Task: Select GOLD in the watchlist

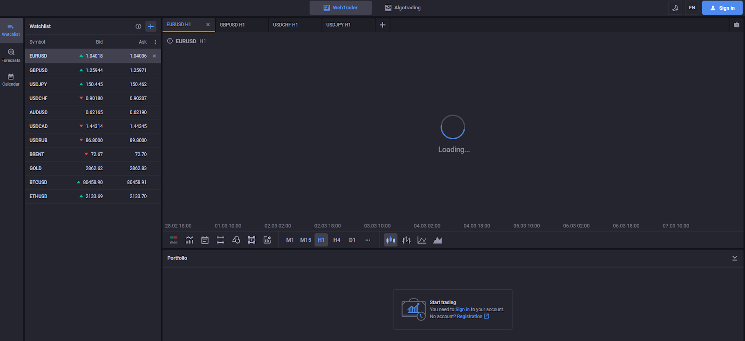Action: point(93,168)
